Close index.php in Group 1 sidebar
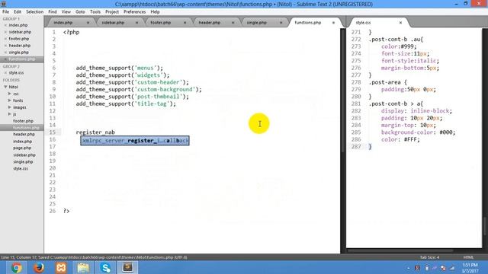 (x=5, y=25)
